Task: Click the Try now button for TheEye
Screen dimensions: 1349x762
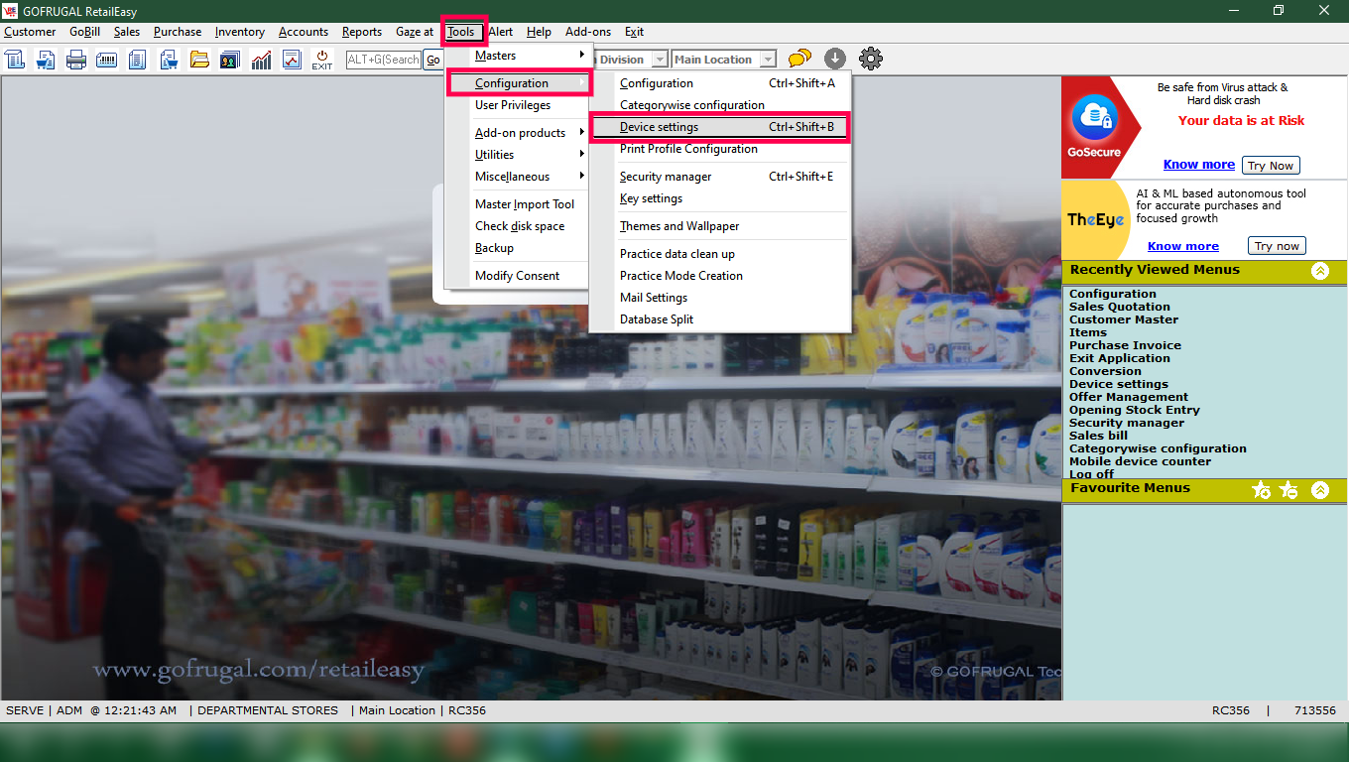Action: coord(1277,246)
